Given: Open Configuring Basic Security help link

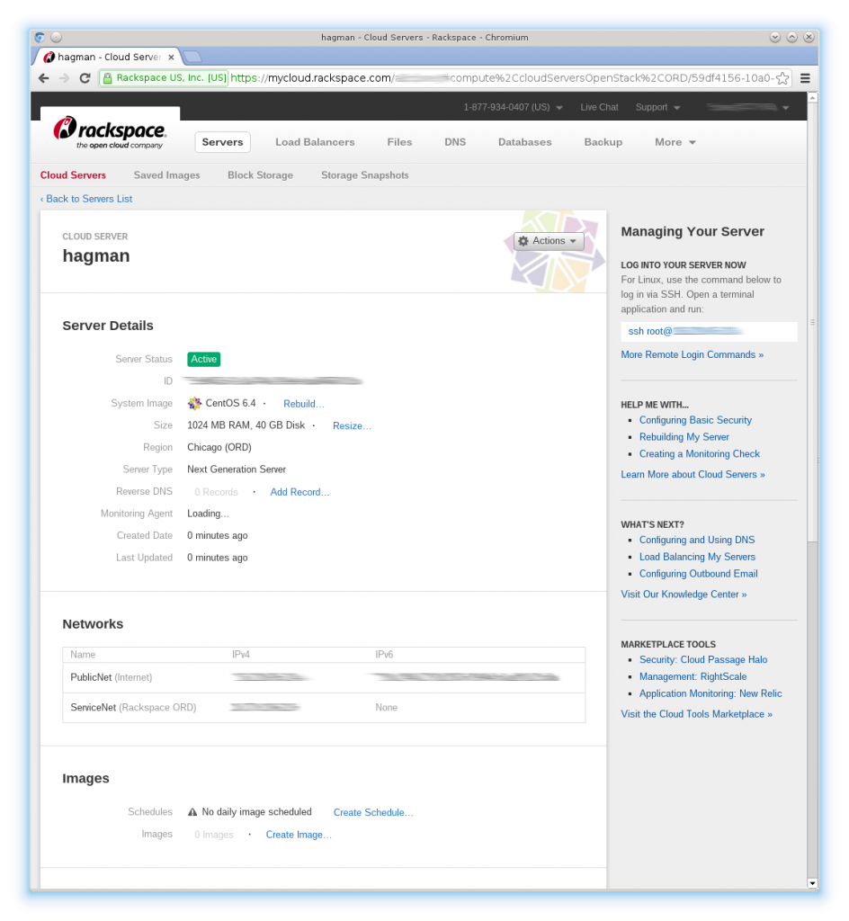Looking at the screenshot, I should 695,421.
